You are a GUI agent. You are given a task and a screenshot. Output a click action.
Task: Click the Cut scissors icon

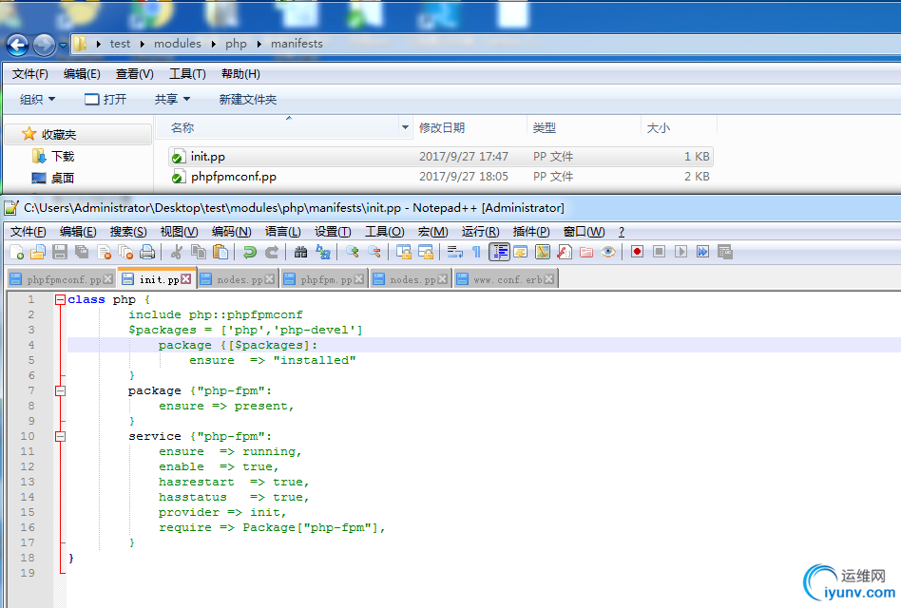click(177, 252)
